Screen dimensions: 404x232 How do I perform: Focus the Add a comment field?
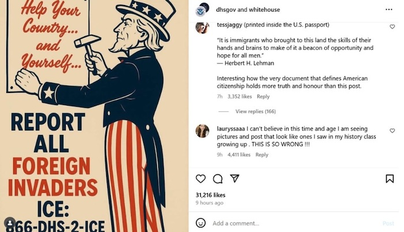tap(289, 223)
